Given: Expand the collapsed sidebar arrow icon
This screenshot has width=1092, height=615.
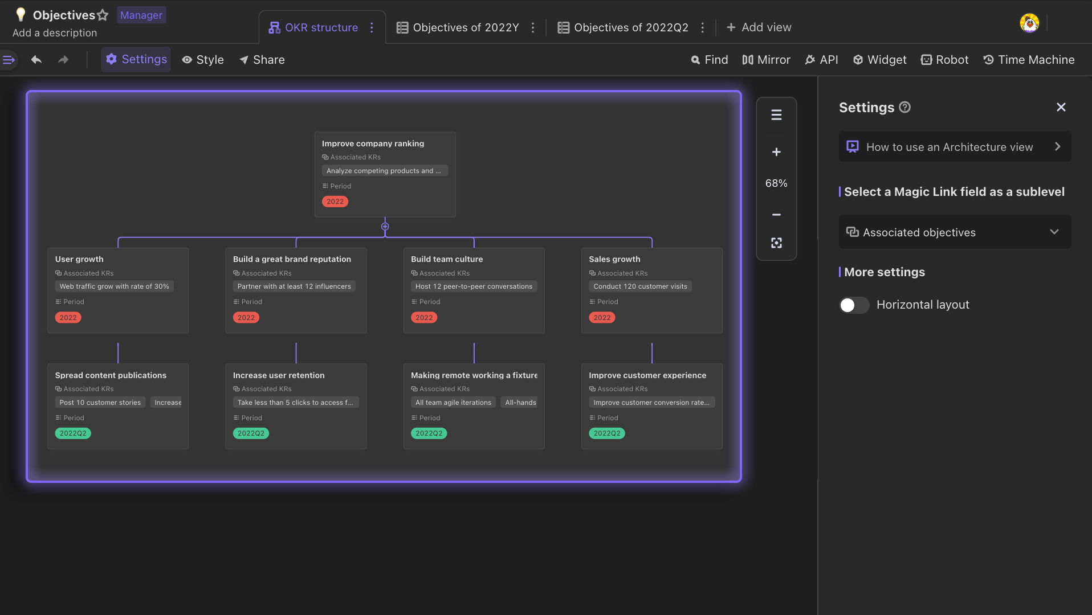Looking at the screenshot, I should coord(9,60).
